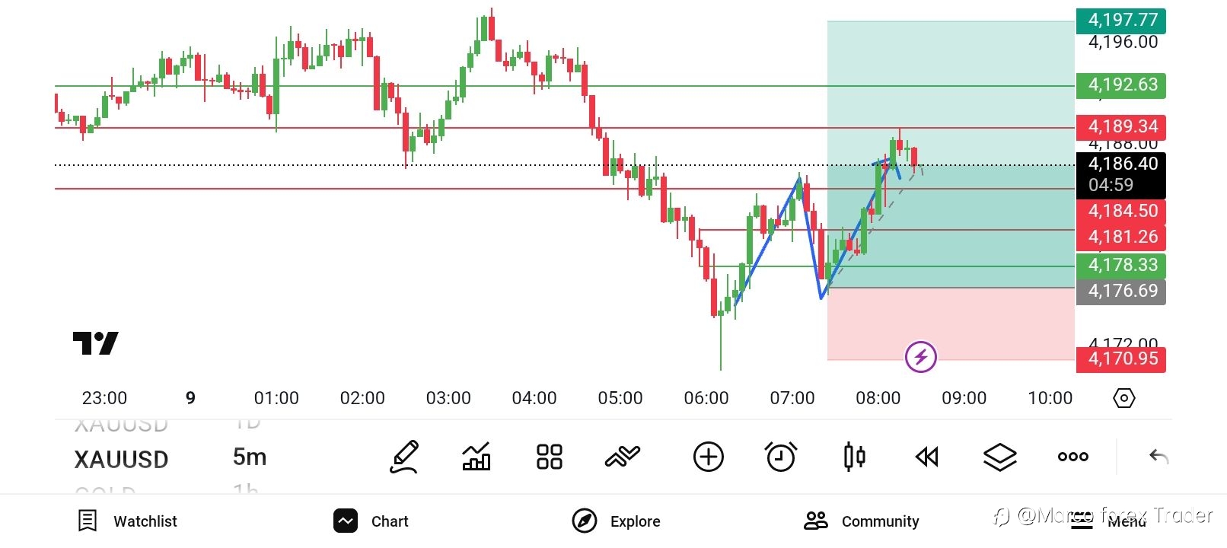The height and width of the screenshot is (548, 1227).
Task: Select the 4,192.63 green price label
Action: pos(1120,85)
